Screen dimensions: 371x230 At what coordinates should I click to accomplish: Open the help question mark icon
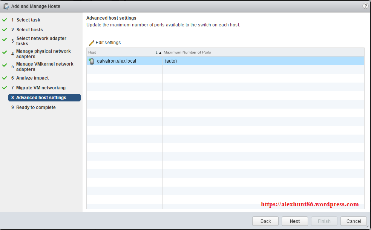coord(365,6)
